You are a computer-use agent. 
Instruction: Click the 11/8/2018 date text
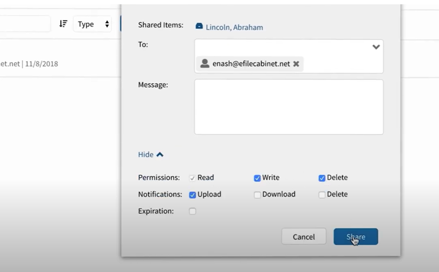[x=42, y=64]
